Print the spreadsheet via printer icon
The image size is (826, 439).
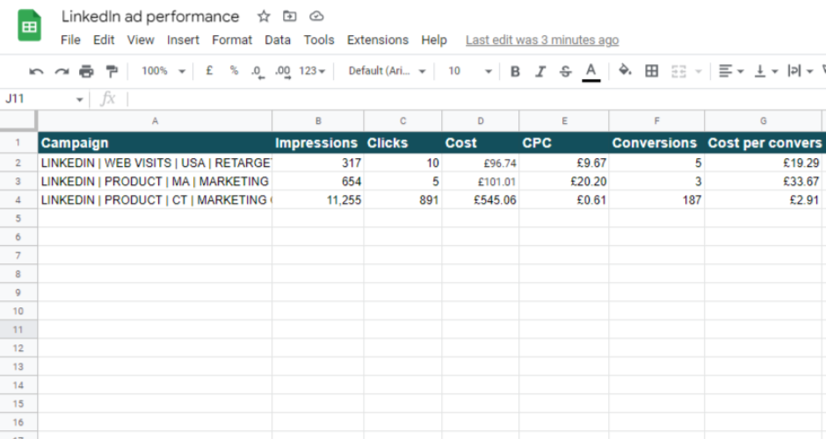(x=86, y=71)
